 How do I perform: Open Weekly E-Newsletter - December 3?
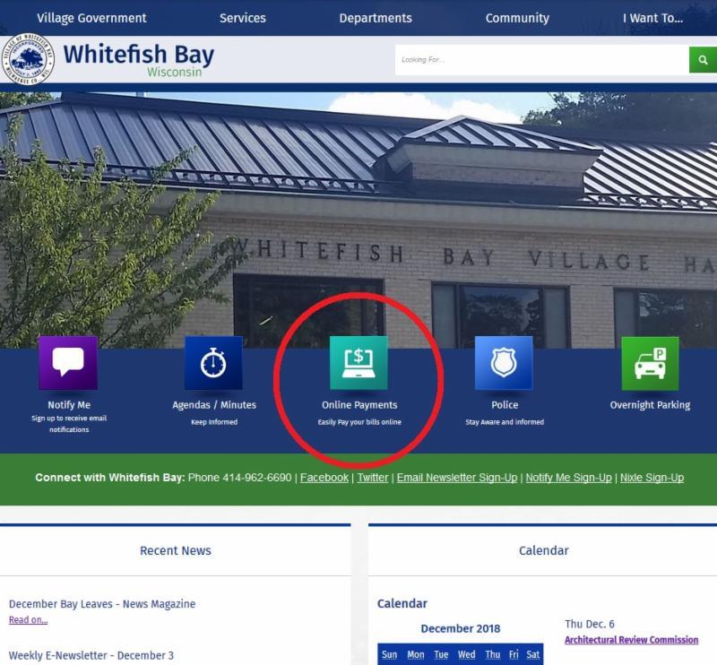click(x=91, y=655)
